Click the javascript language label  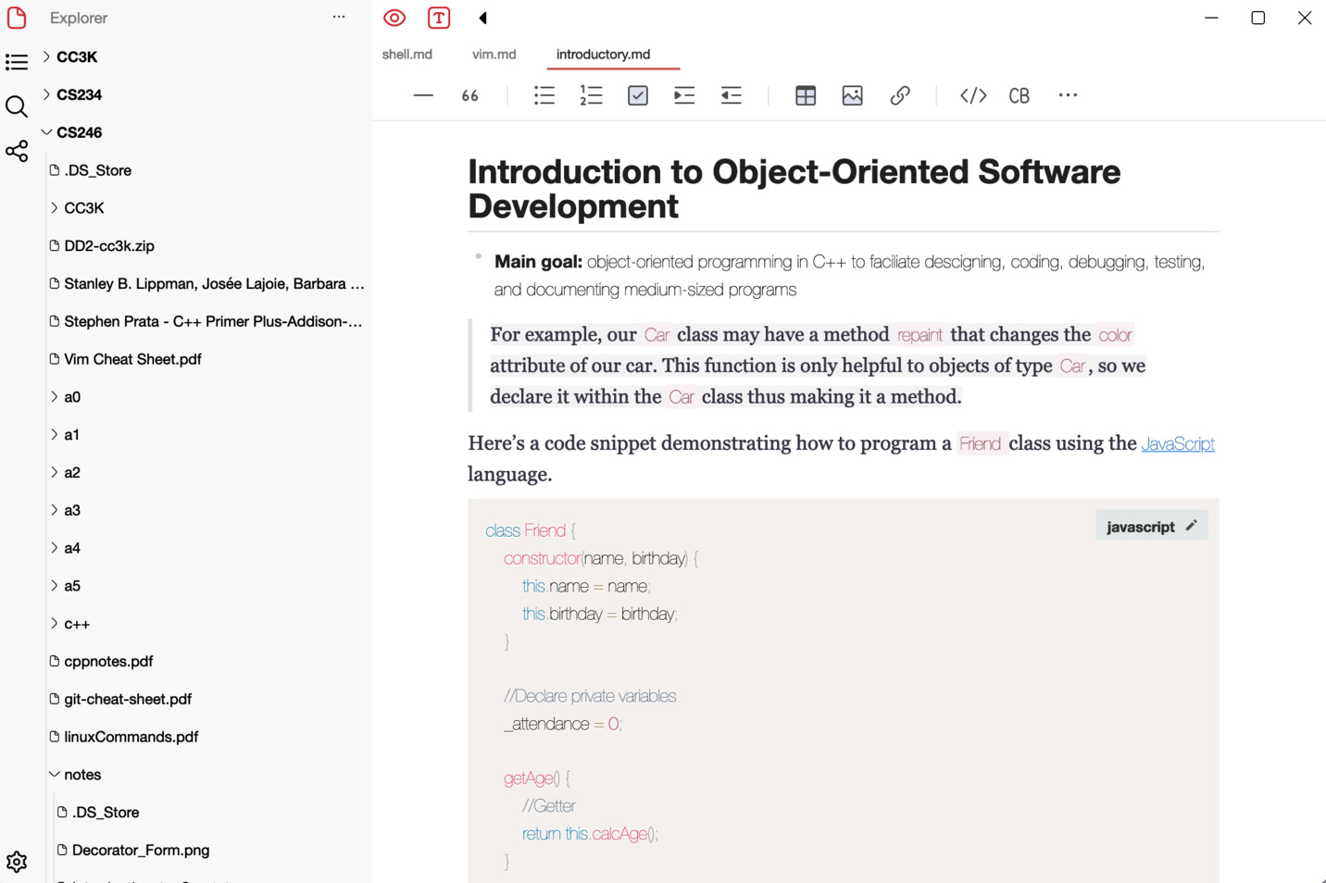click(x=1140, y=527)
